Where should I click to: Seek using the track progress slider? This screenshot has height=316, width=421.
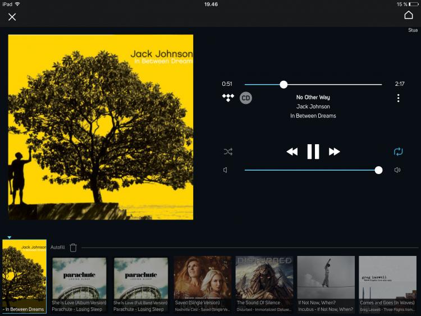click(313, 85)
